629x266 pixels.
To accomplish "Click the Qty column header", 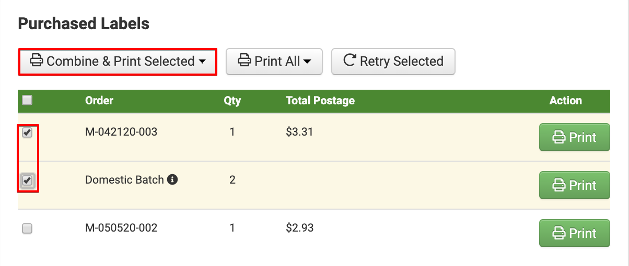I will [232, 101].
